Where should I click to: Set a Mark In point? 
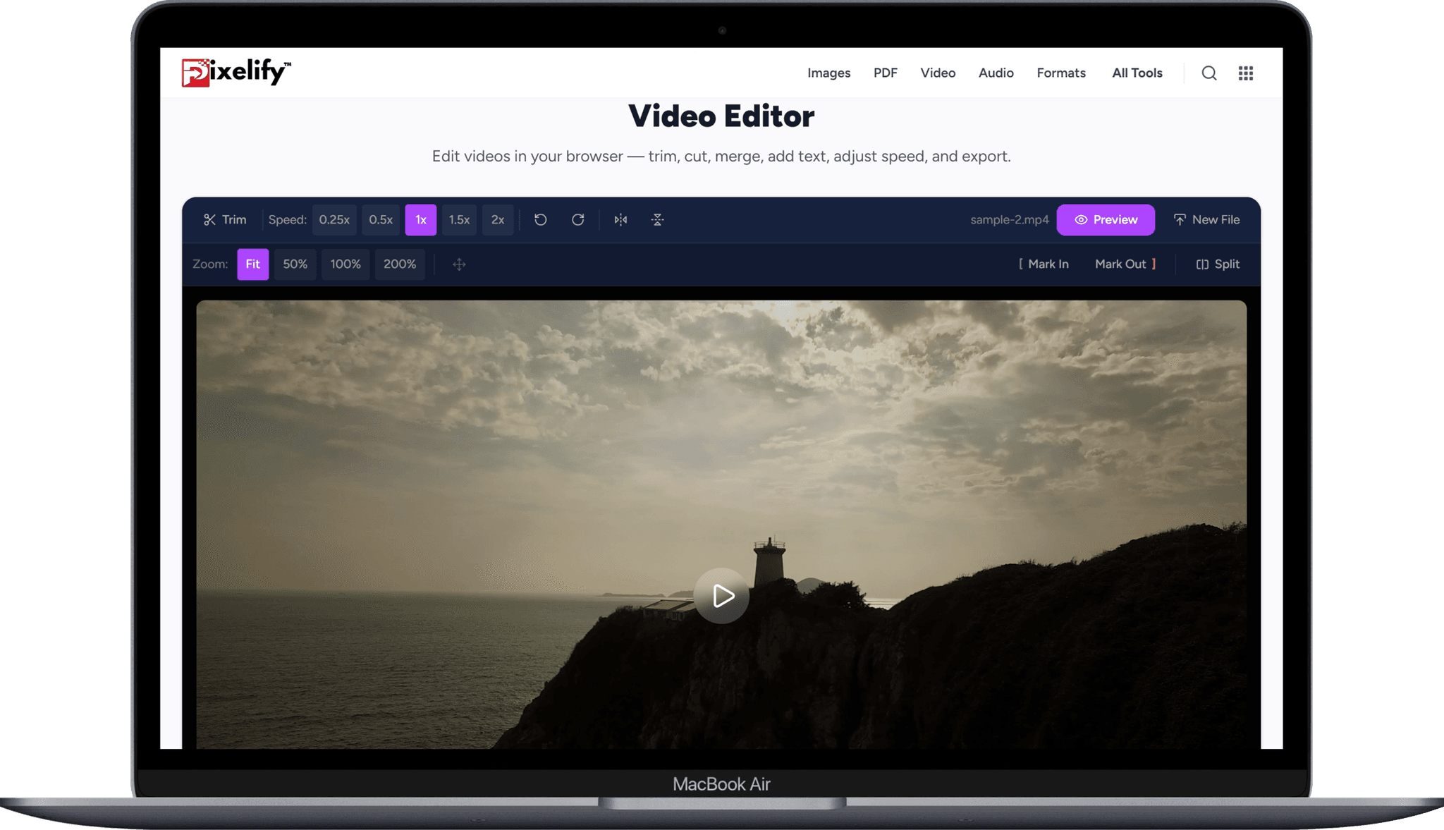[x=1045, y=264]
